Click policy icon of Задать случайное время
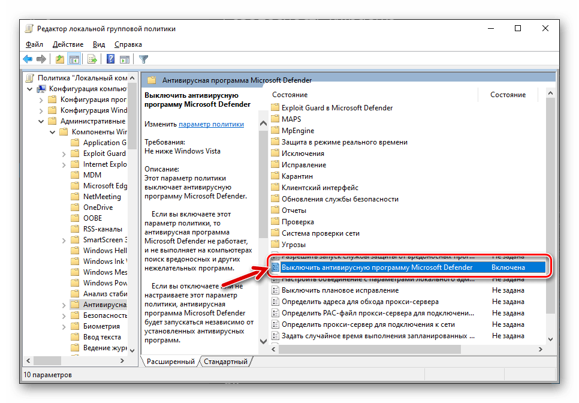This screenshot has width=579, height=403. (x=275, y=336)
